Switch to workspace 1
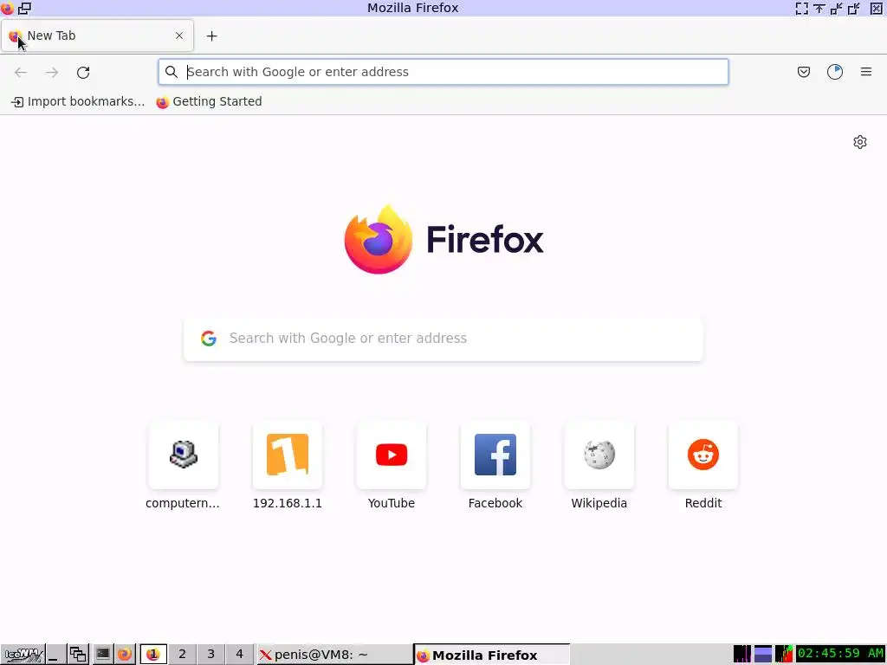The width and height of the screenshot is (887, 665). (153, 655)
